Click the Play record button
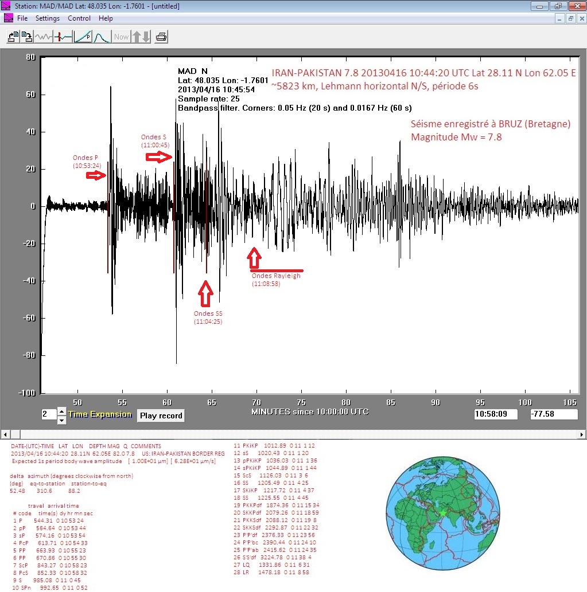 tap(161, 415)
